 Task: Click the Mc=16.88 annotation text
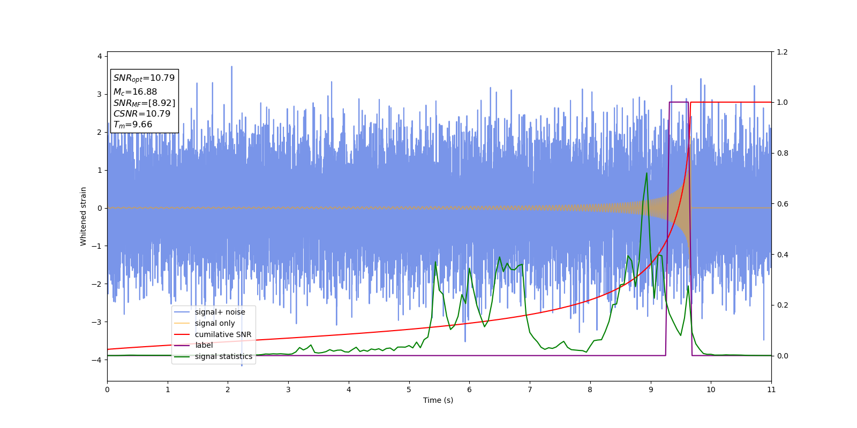pyautogui.click(x=135, y=92)
